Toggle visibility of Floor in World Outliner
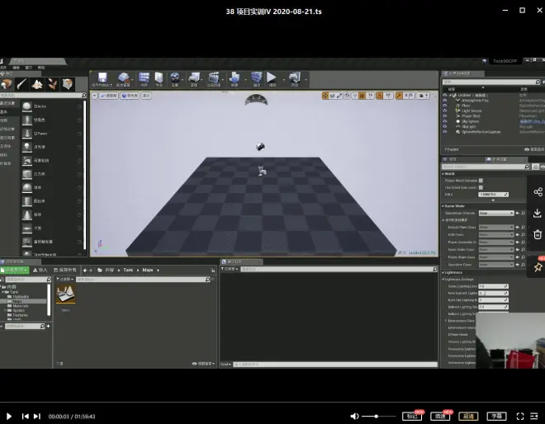 pos(445,106)
